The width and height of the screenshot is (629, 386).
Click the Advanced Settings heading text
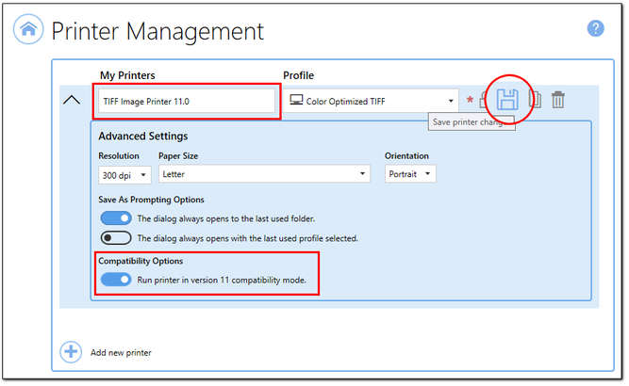(x=143, y=137)
